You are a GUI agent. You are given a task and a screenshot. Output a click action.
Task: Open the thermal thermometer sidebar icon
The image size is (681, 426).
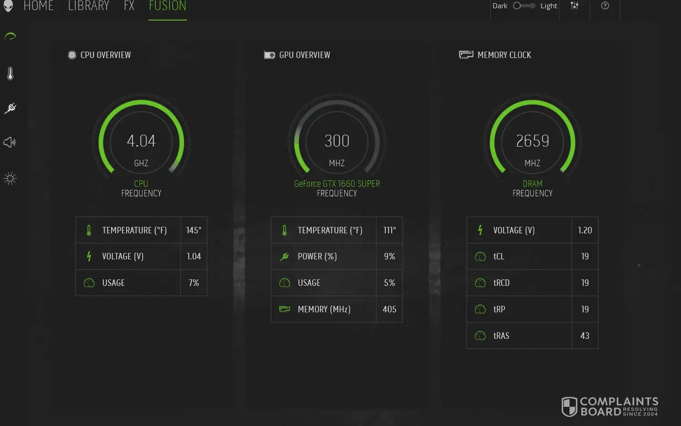[10, 74]
